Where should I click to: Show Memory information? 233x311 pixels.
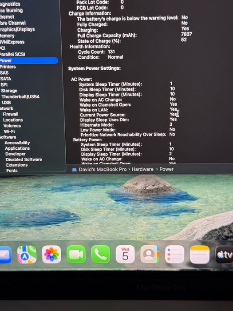point(7,36)
